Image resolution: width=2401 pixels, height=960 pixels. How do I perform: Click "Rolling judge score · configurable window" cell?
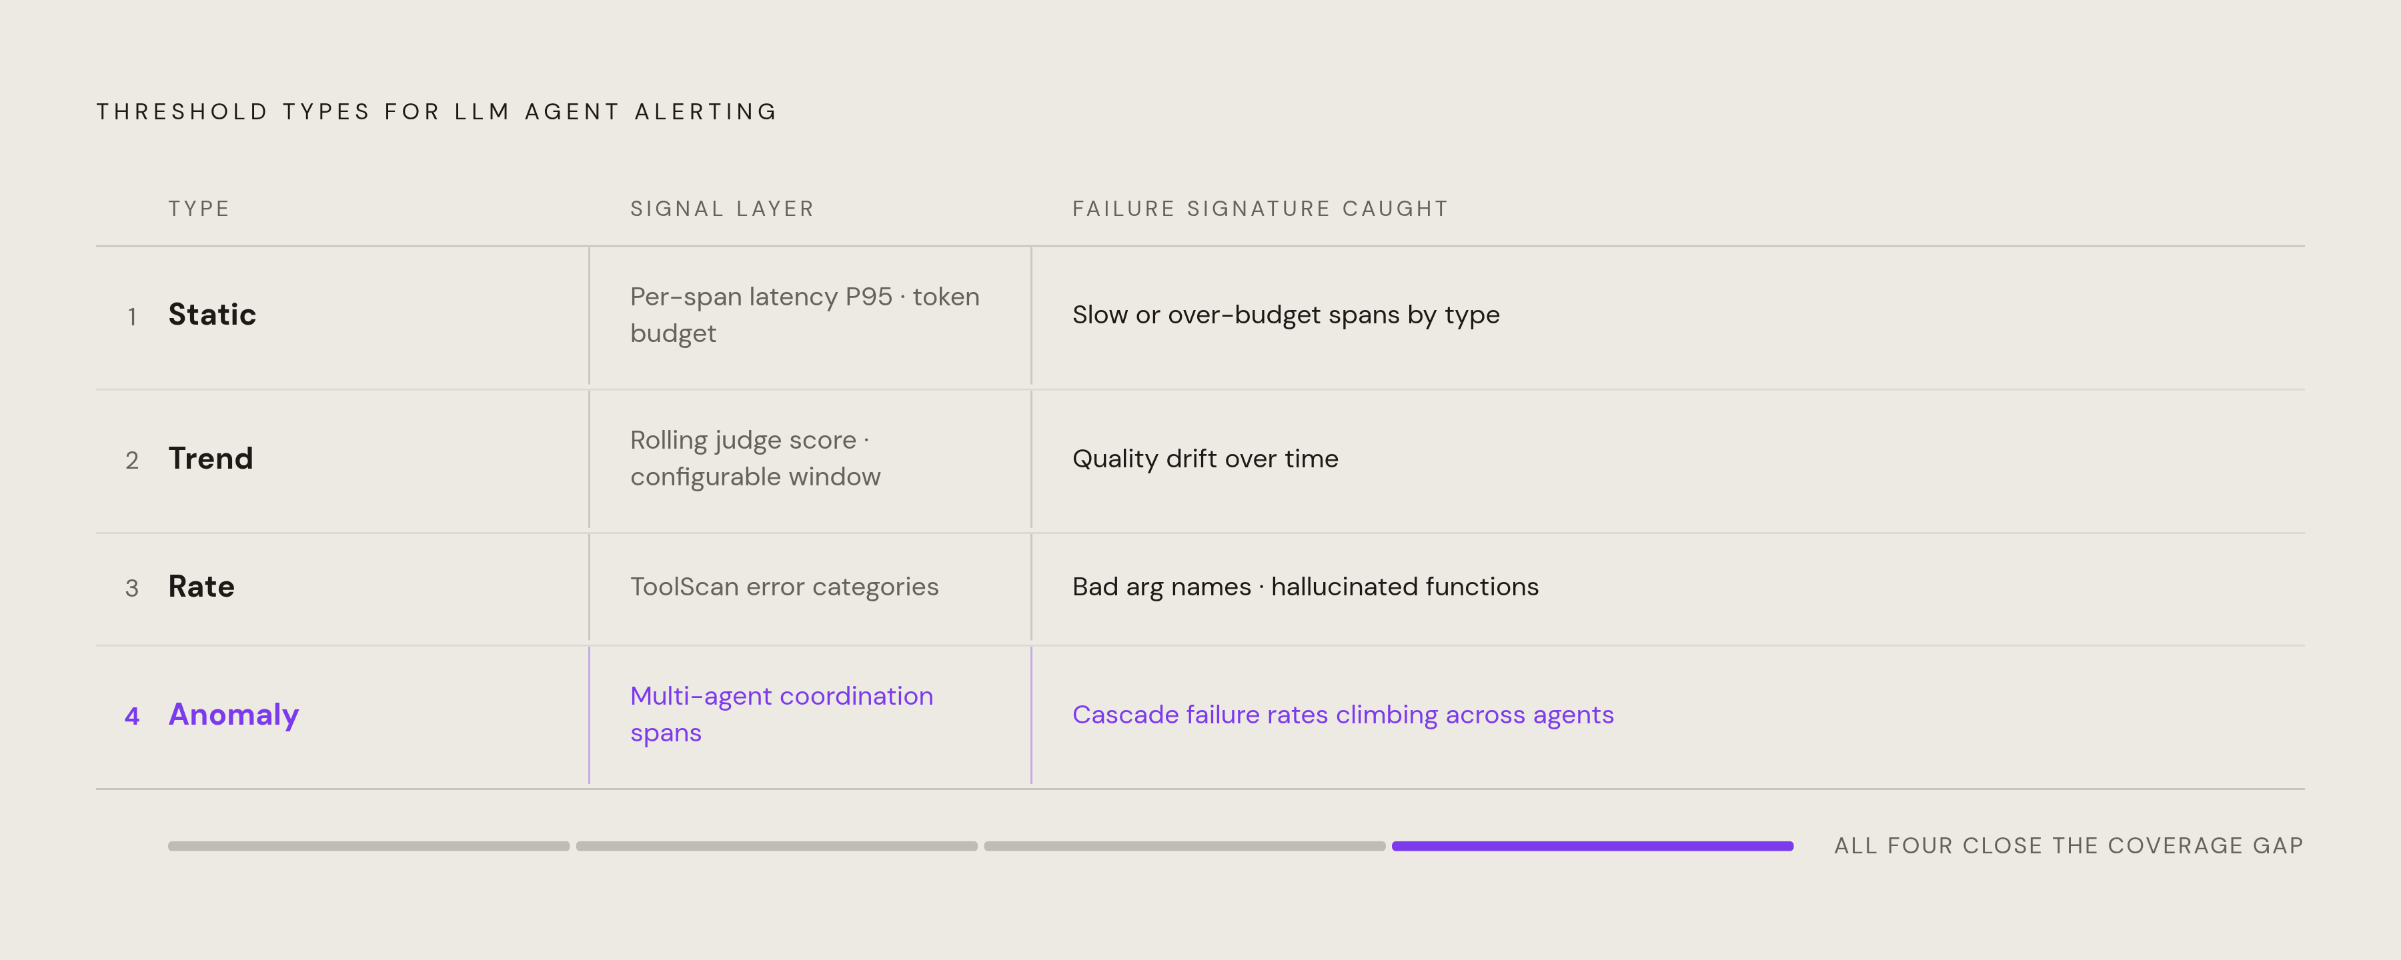tap(755, 459)
